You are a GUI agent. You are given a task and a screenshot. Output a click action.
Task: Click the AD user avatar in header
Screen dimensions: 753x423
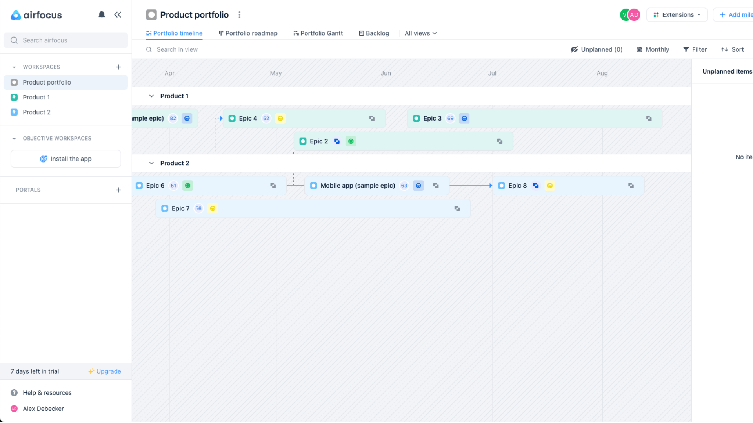(634, 15)
